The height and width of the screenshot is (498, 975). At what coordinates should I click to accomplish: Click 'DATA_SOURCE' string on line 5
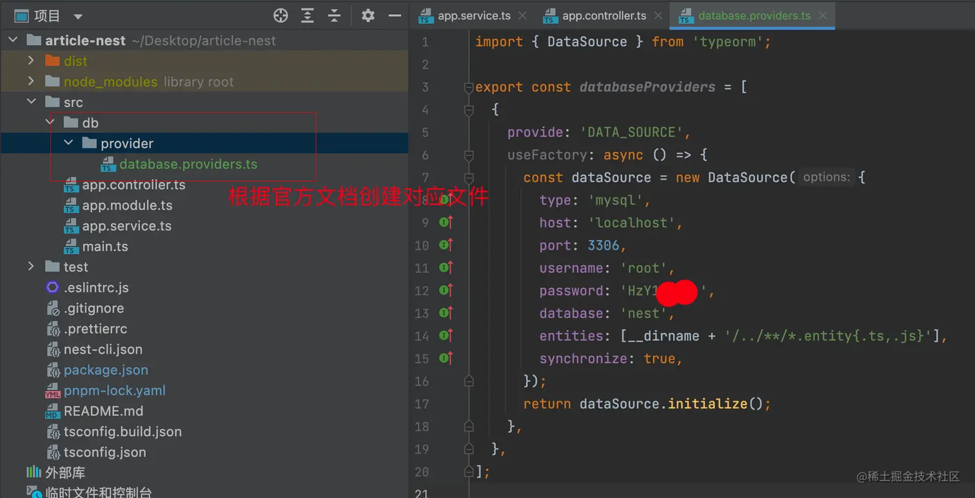tap(631, 132)
